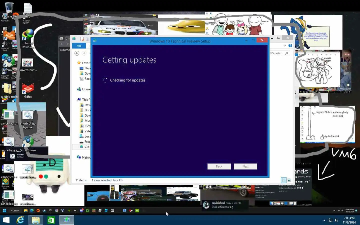Open the calubjs-main zip folder
The height and width of the screenshot is (225, 360).
pos(9,90)
